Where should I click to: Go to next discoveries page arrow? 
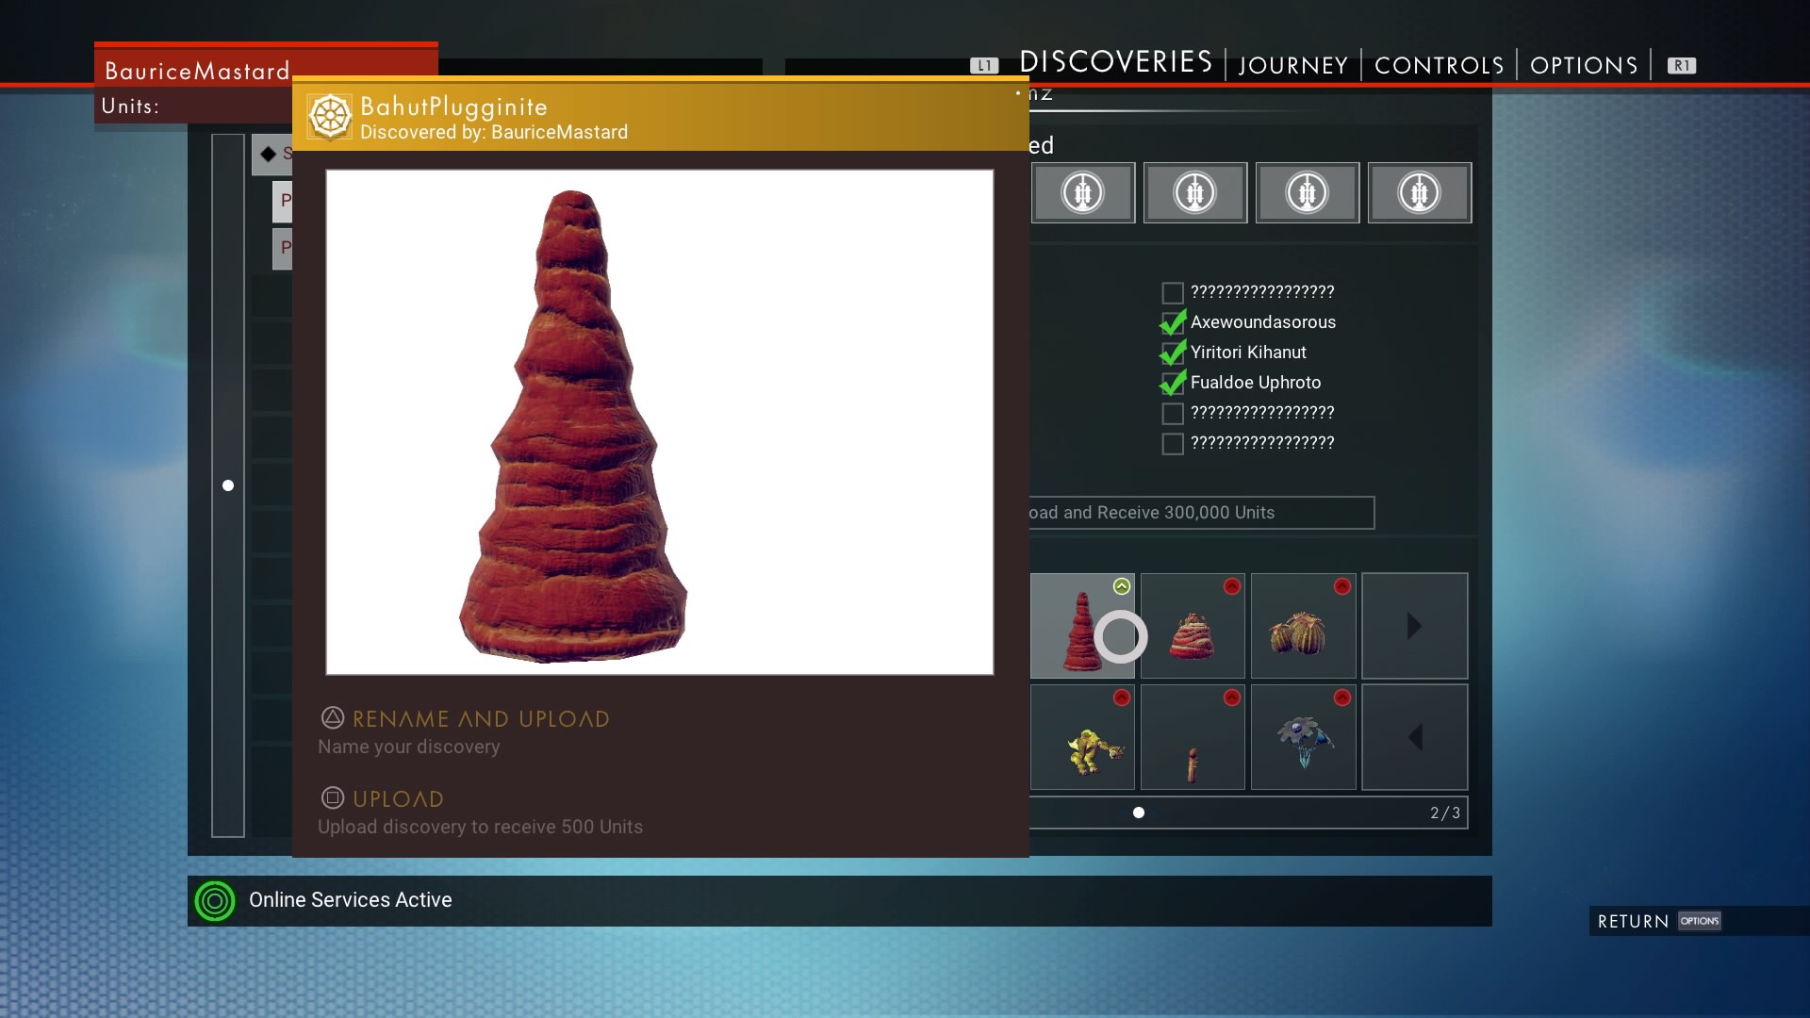pos(1414,626)
